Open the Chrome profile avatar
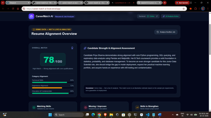 (x=203, y=9)
